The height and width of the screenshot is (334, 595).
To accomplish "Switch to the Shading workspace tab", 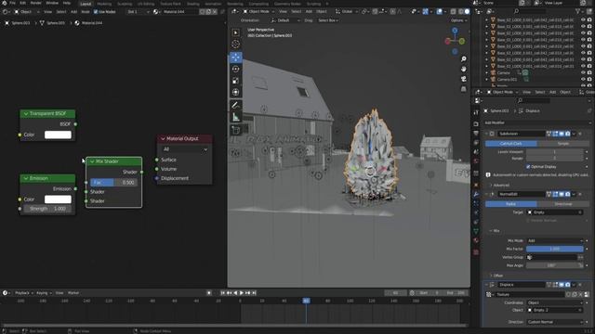I will (192, 4).
